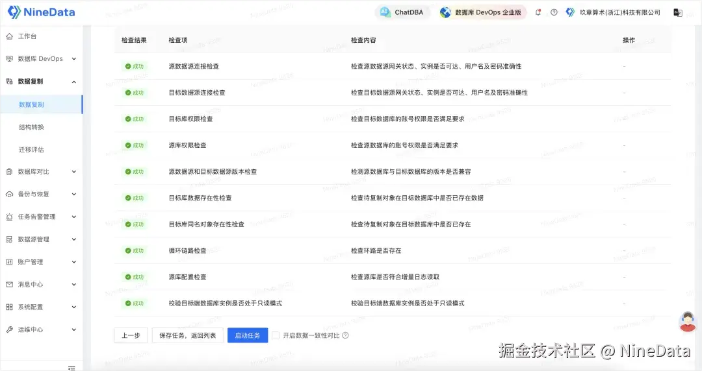
Task: Select the 数据复制 submenu item
Action: pyautogui.click(x=41, y=104)
